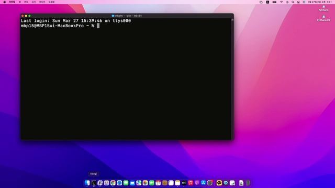Viewport: 335px width, 188px height.
Task: Open QuickTime Player from the Dock
Action: coord(226,183)
